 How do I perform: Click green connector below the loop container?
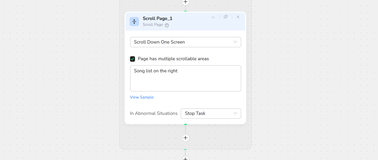pyautogui.click(x=185, y=150)
